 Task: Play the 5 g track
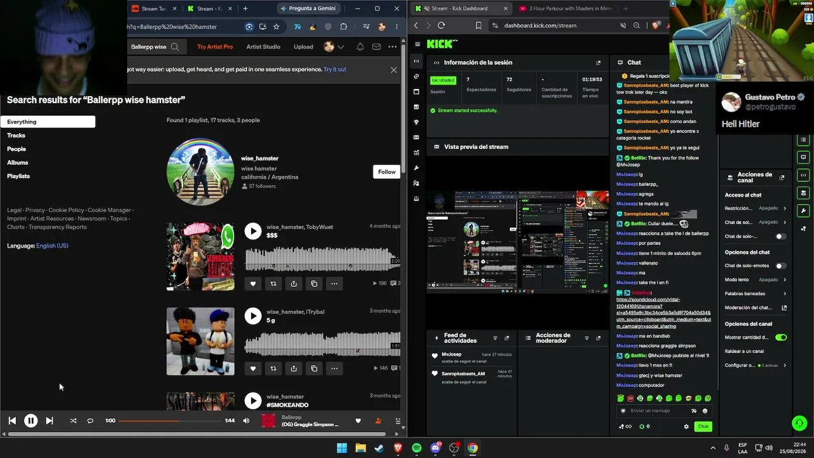click(x=253, y=316)
